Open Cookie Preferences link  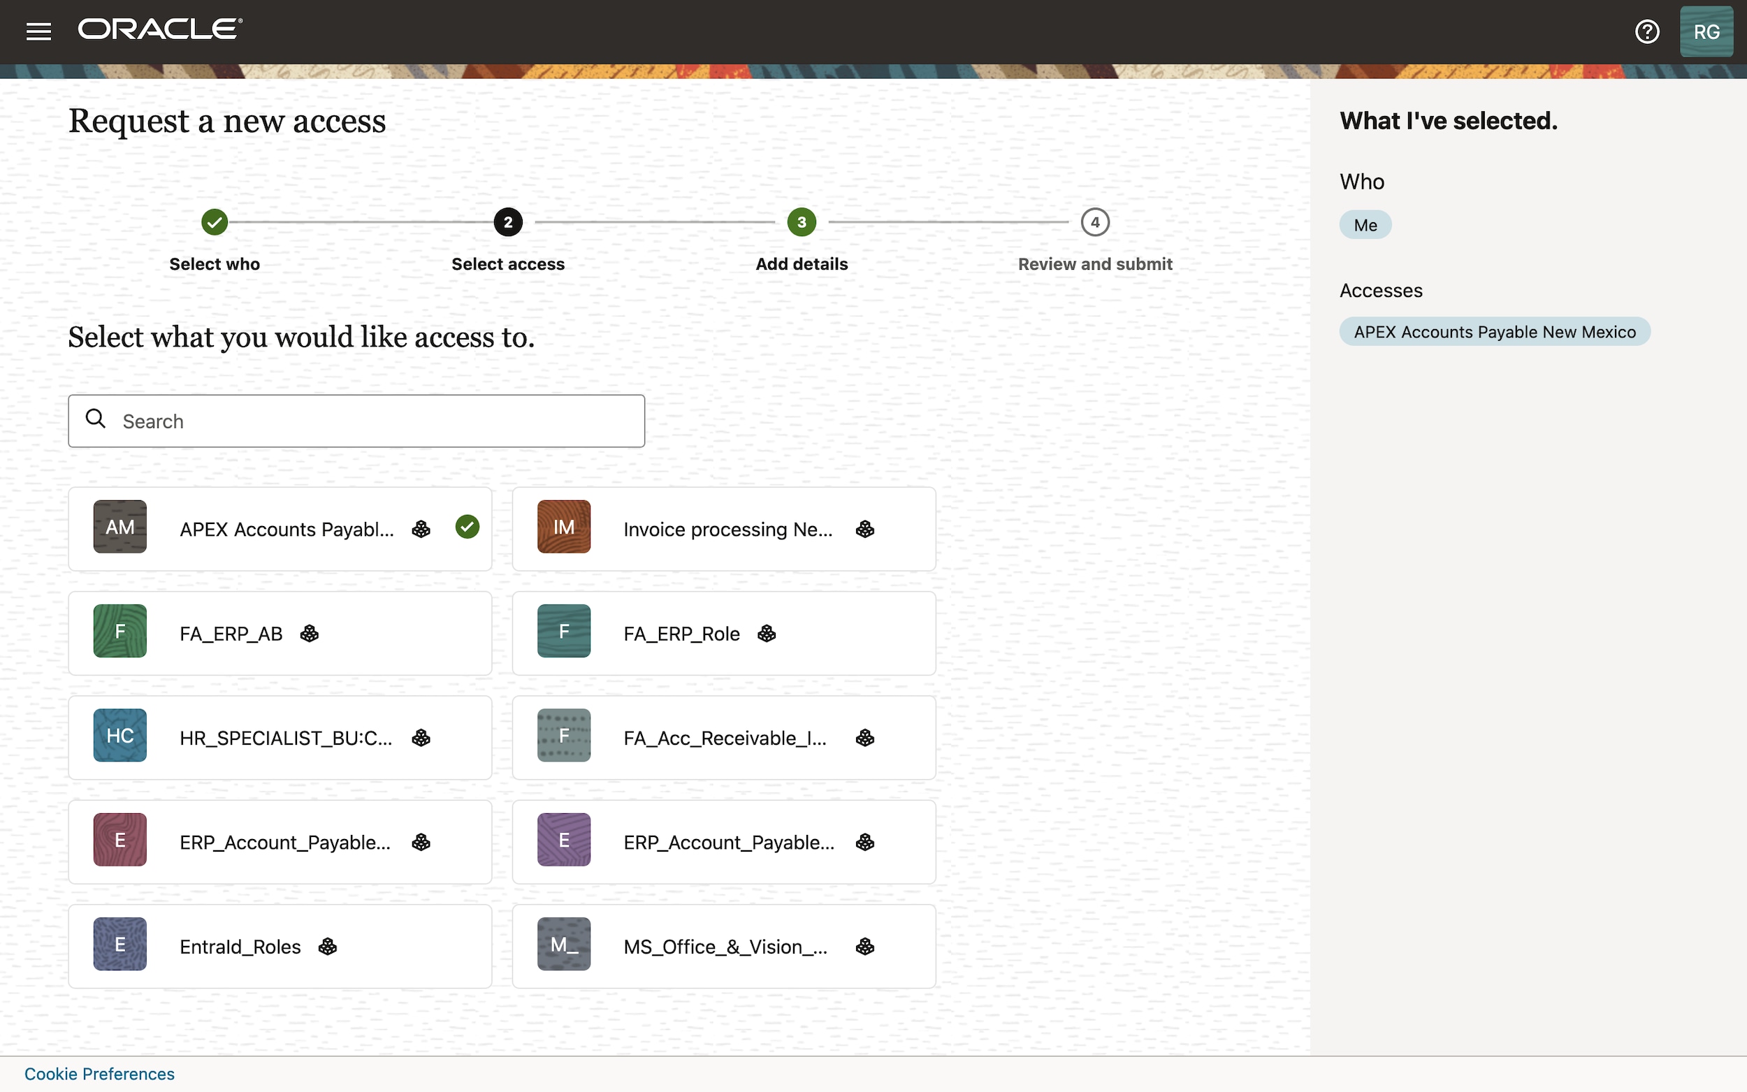[99, 1074]
